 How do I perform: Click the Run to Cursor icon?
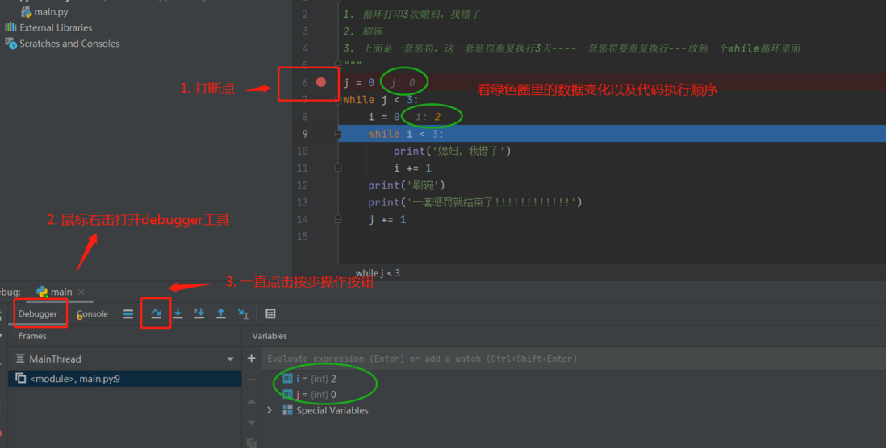[x=242, y=313]
